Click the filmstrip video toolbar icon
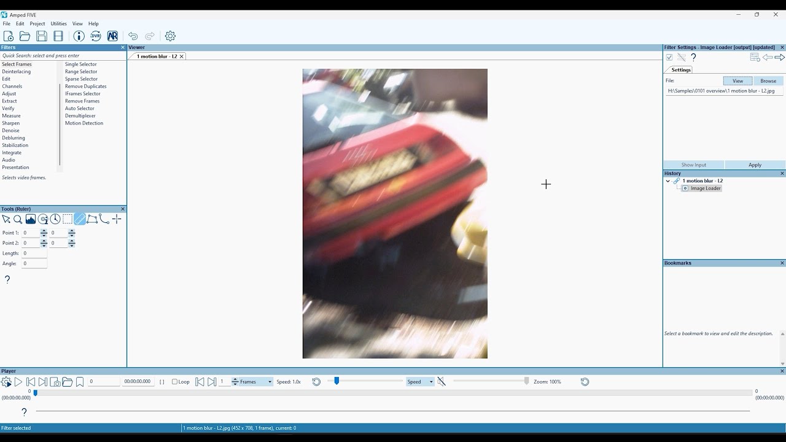The image size is (786, 442). coord(58,36)
